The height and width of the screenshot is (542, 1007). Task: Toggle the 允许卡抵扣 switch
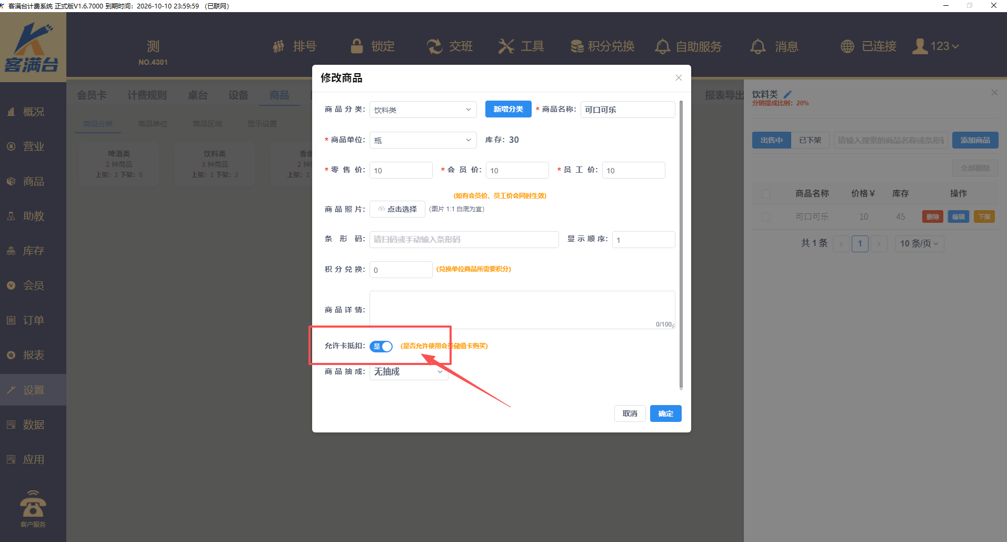pos(381,346)
